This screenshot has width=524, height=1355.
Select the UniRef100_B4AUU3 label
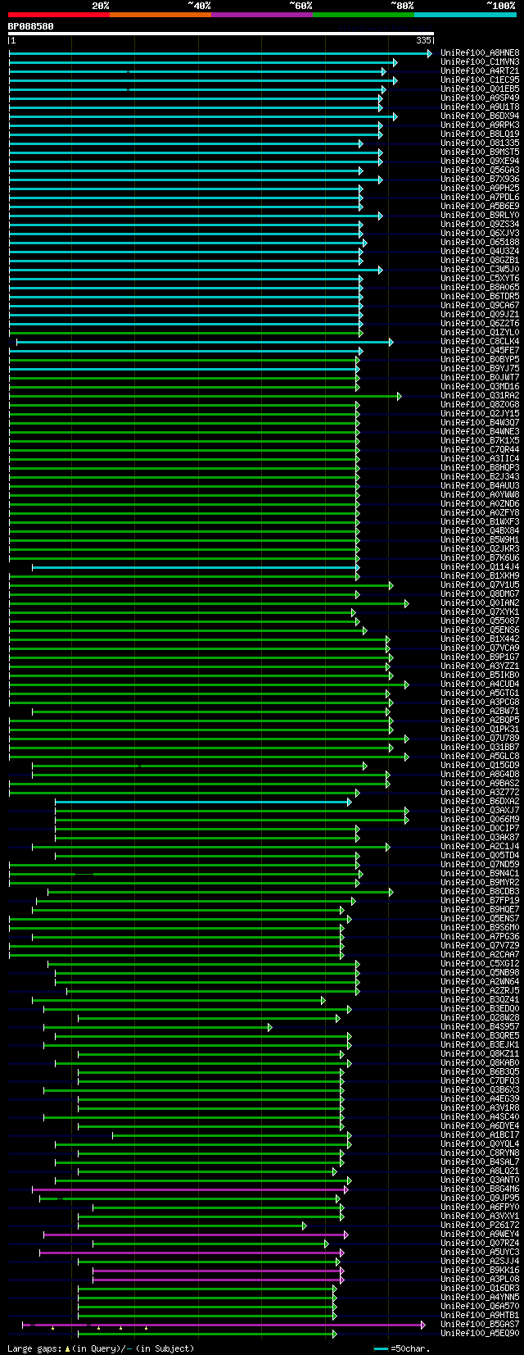coord(480,485)
